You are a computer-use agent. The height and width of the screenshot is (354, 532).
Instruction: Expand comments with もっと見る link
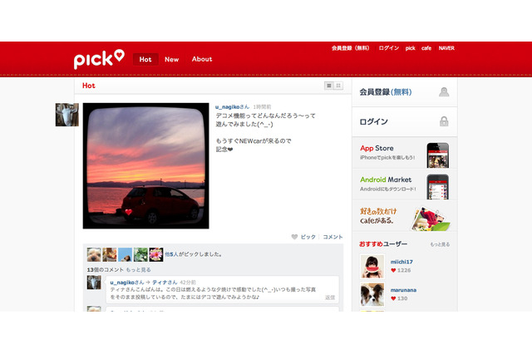point(139,270)
